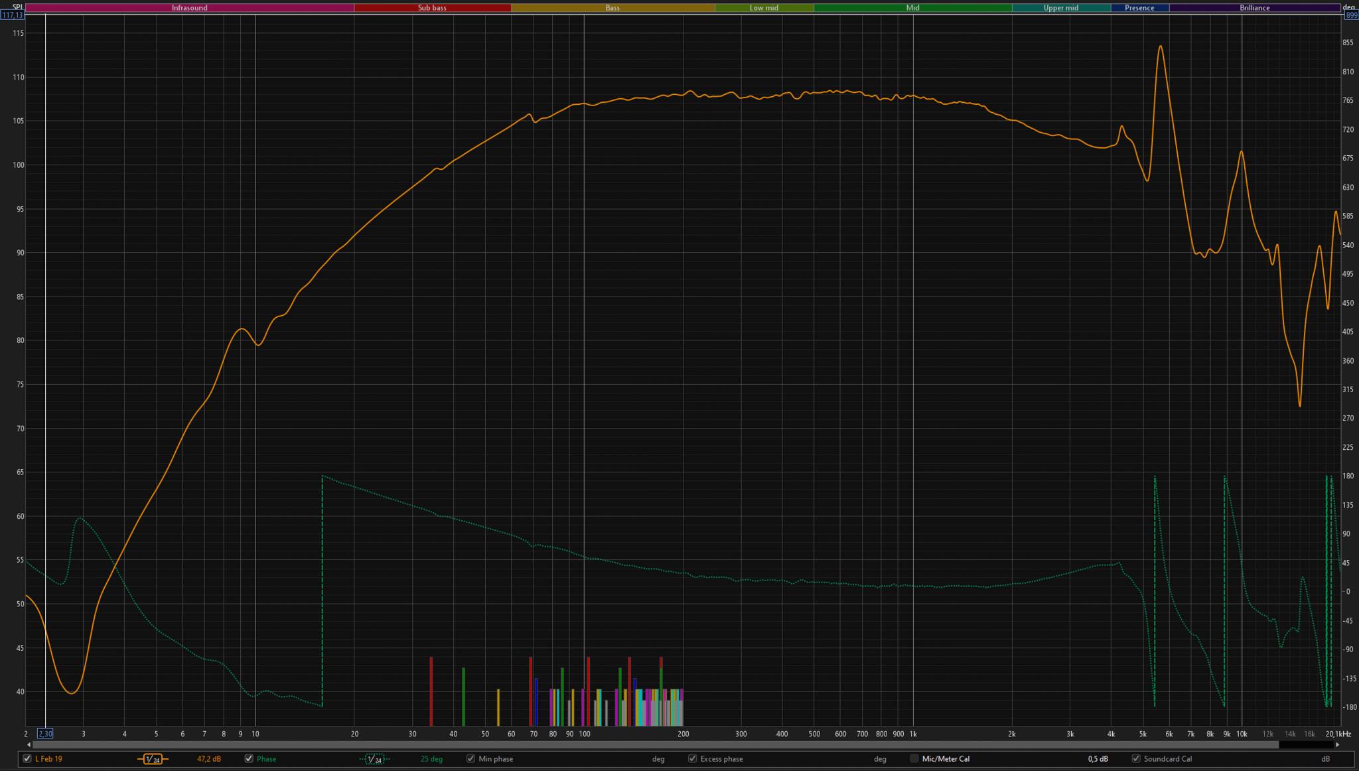Screen dimensions: 1359x771
Task: Click the 855 degree axis label
Action: click(1348, 42)
